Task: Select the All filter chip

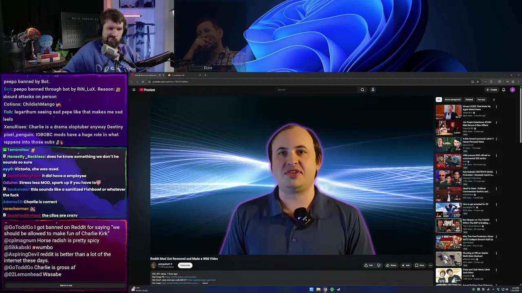Action: click(x=439, y=100)
